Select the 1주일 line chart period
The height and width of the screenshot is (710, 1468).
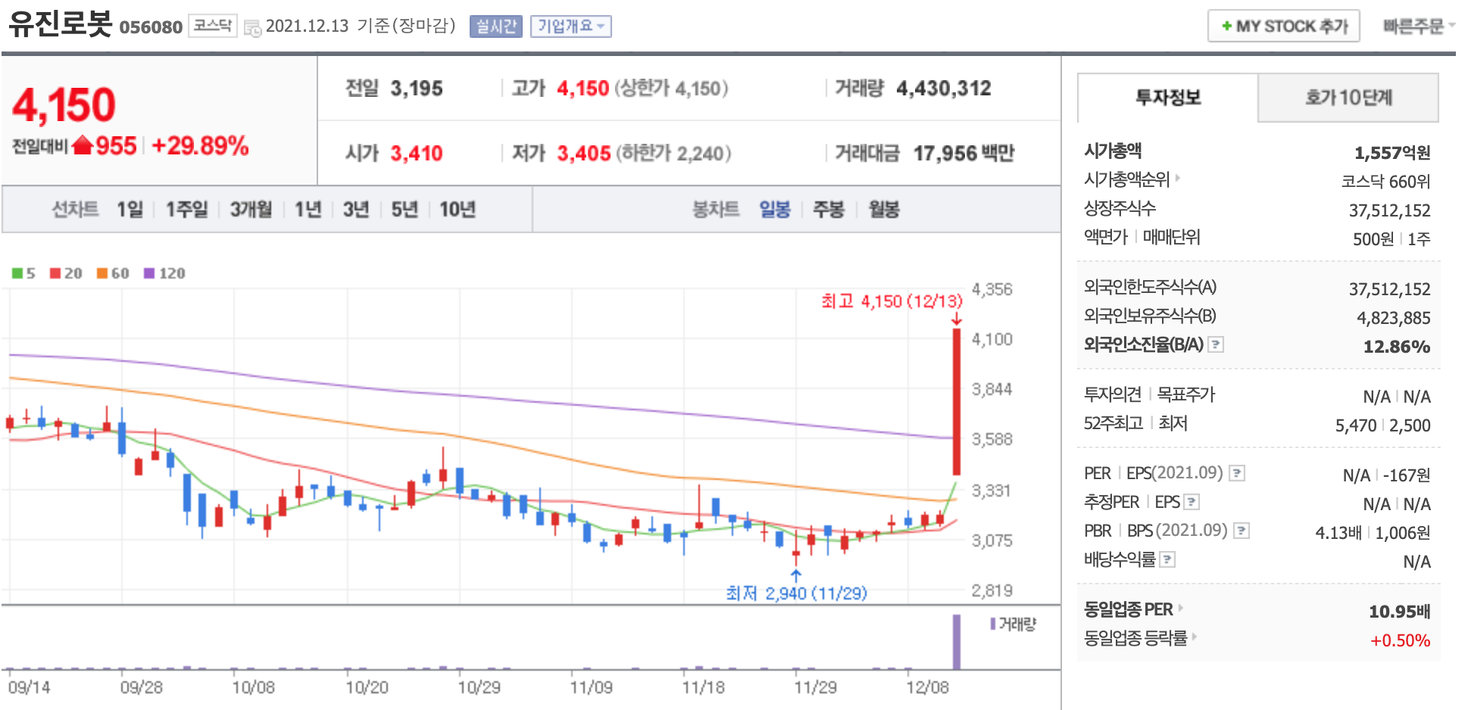(x=186, y=210)
